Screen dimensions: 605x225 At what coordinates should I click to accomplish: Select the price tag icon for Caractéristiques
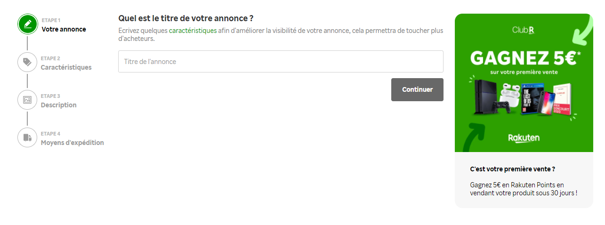pyautogui.click(x=27, y=62)
